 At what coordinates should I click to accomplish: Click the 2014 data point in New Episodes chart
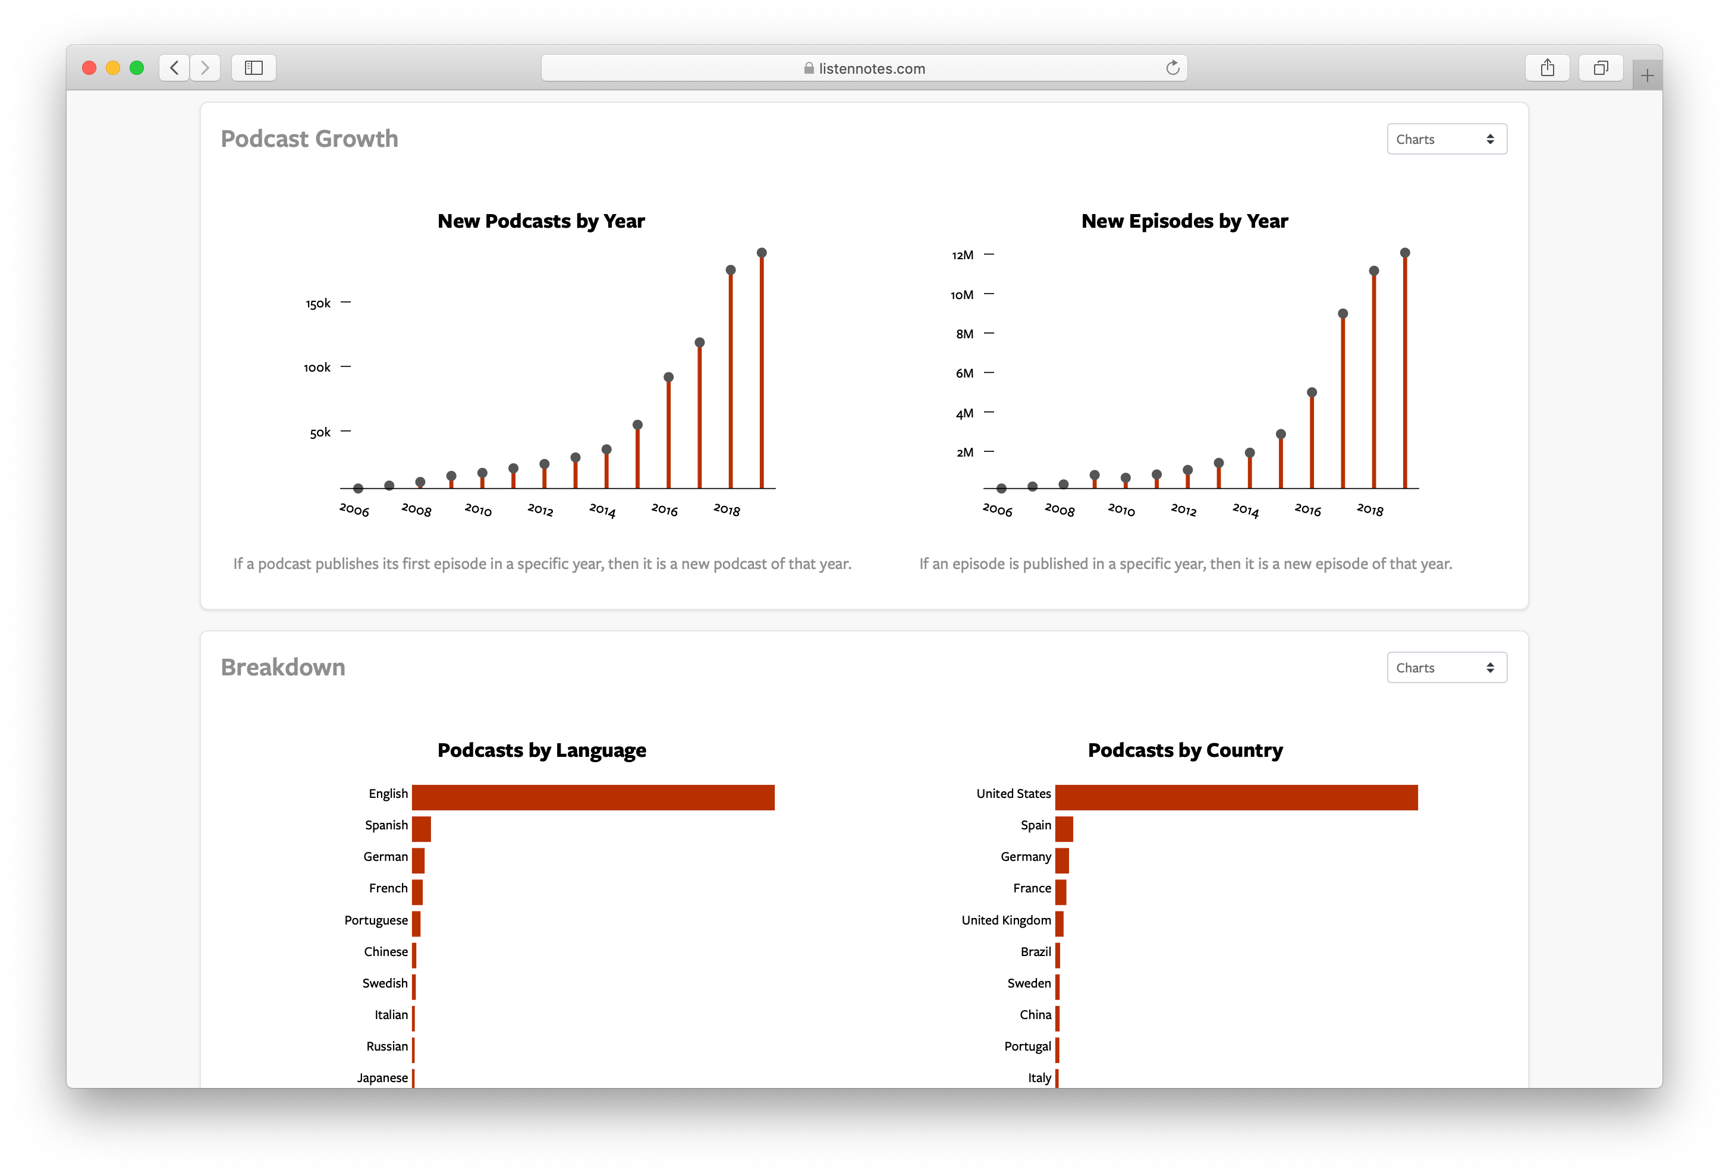click(1250, 452)
